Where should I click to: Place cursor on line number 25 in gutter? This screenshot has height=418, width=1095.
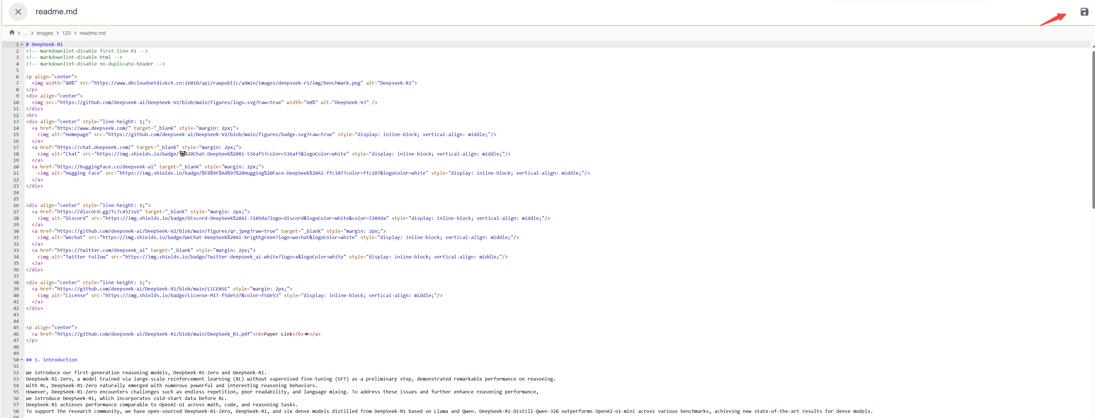(16, 199)
